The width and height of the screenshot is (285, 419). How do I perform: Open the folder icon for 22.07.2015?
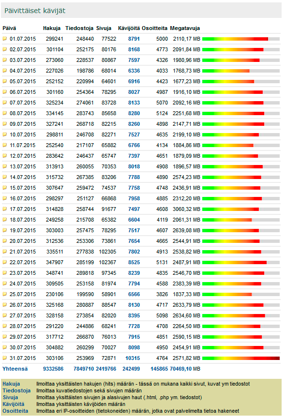pos(4,262)
